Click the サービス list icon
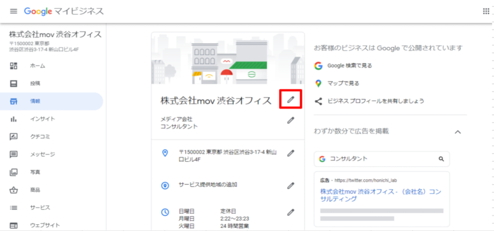The width and height of the screenshot is (494, 231). [14, 208]
